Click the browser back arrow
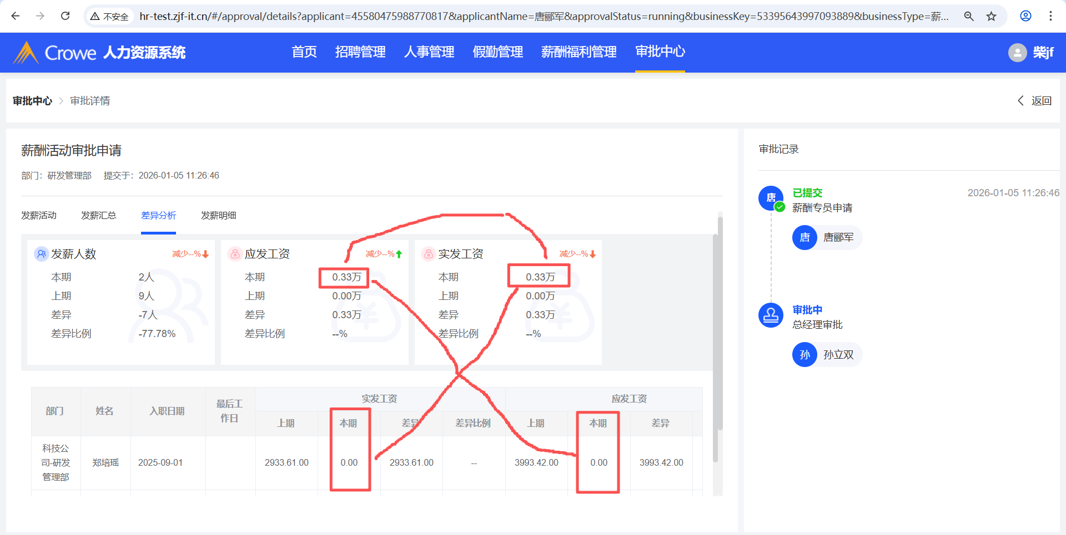 (16, 16)
